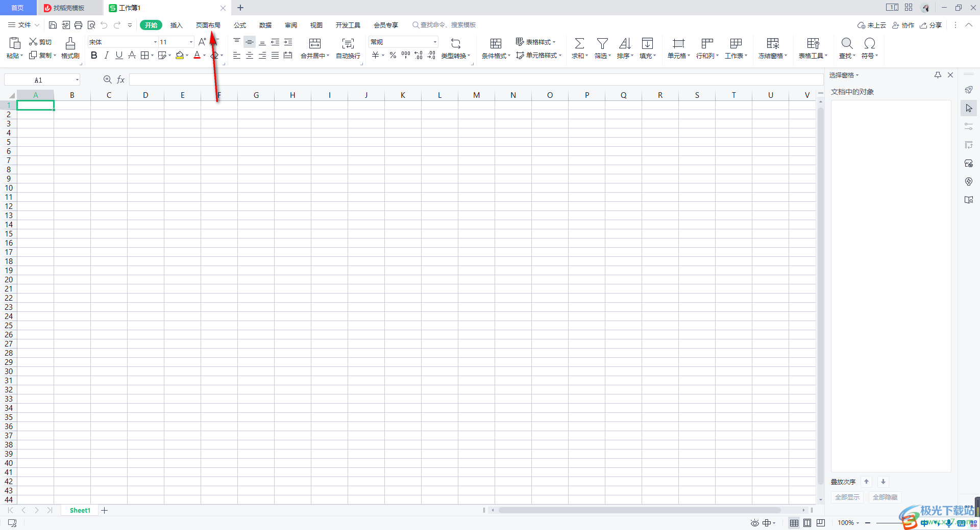Click Freeze Panes (冻结窗格) icon

click(773, 43)
